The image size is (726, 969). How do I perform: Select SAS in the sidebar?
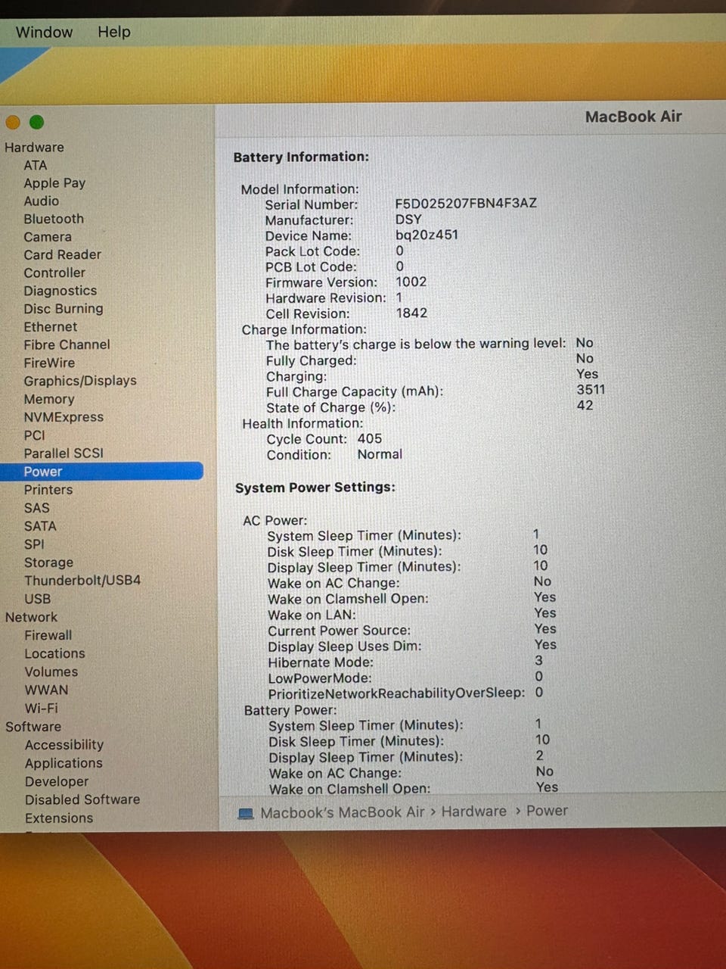(36, 508)
